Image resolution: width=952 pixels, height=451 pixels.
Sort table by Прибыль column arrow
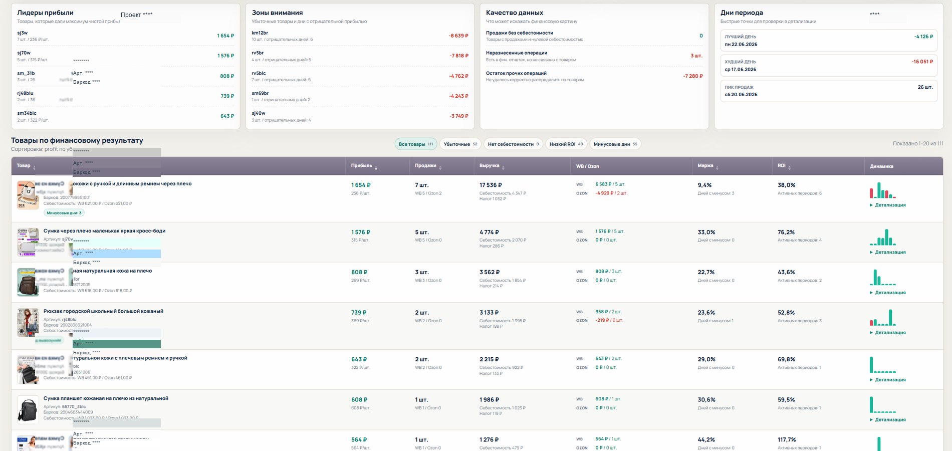click(x=376, y=168)
